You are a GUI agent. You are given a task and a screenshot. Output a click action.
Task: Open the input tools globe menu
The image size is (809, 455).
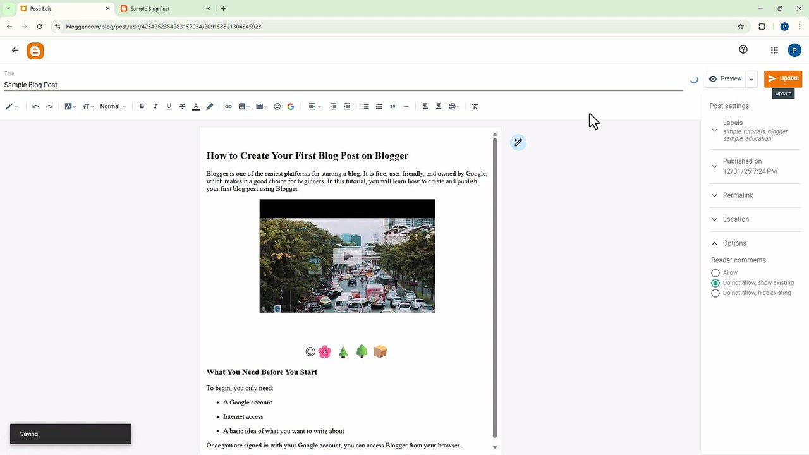pyautogui.click(x=454, y=106)
